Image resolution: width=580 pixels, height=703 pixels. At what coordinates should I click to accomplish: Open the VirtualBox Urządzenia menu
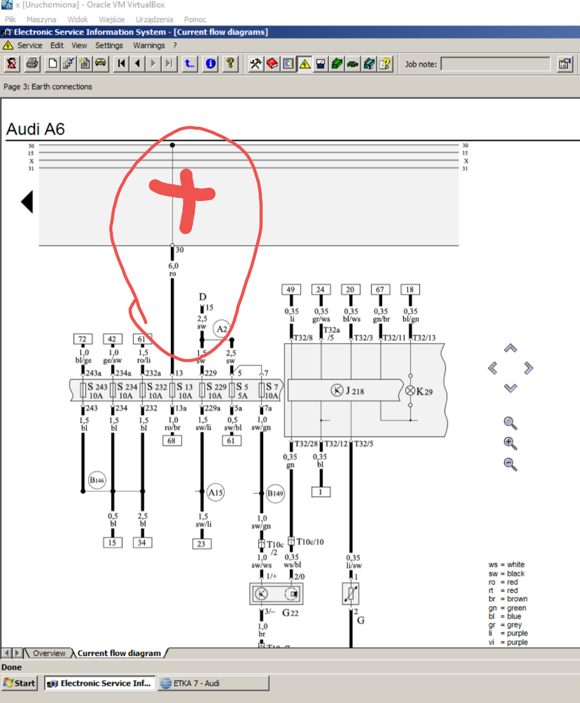[154, 19]
